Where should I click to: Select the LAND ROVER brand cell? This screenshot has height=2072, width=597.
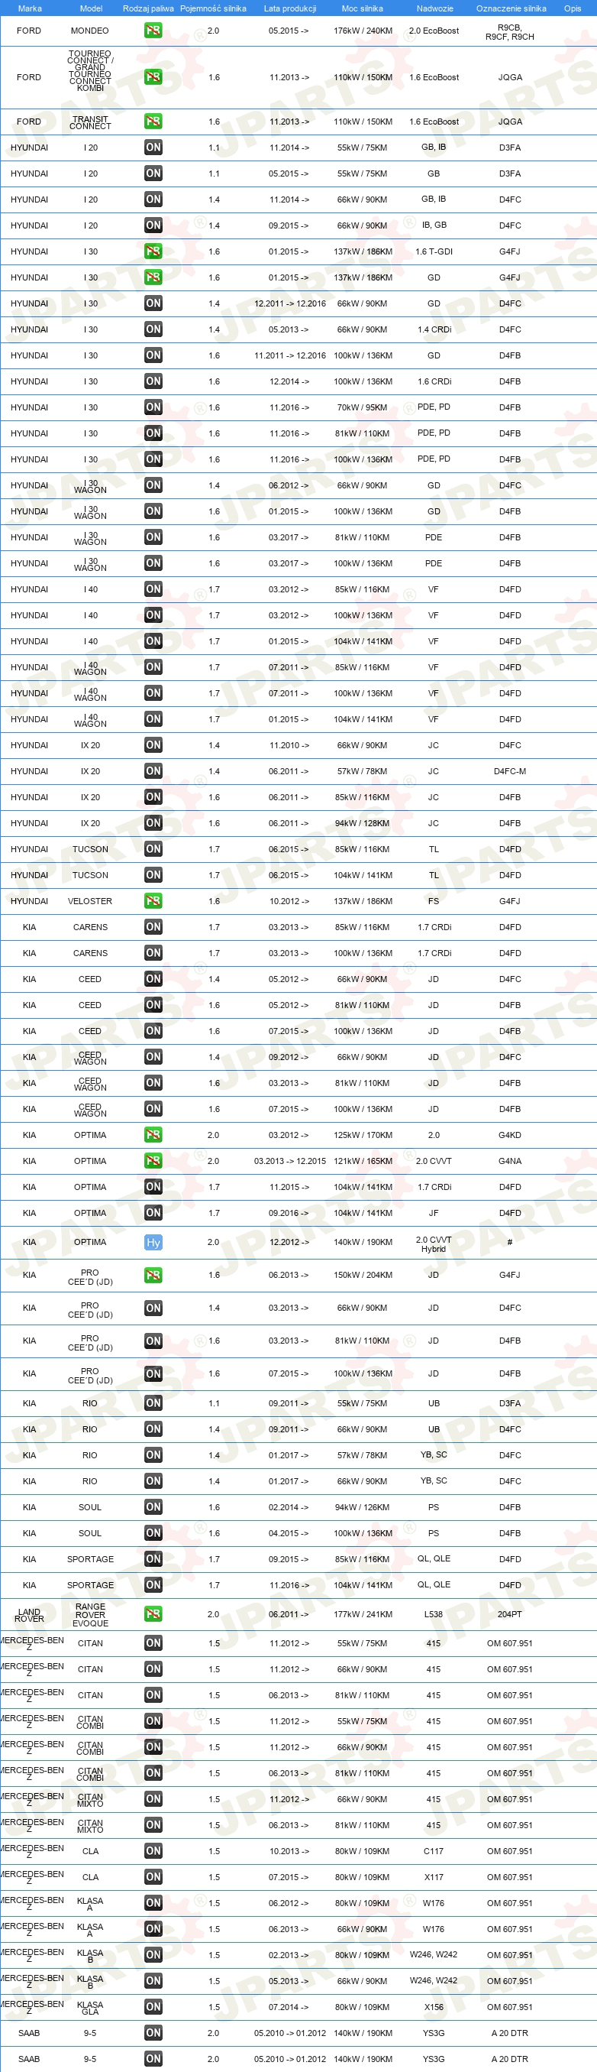point(29,1614)
